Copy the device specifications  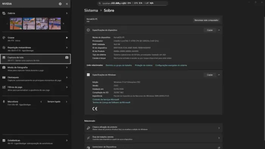(210, 30)
